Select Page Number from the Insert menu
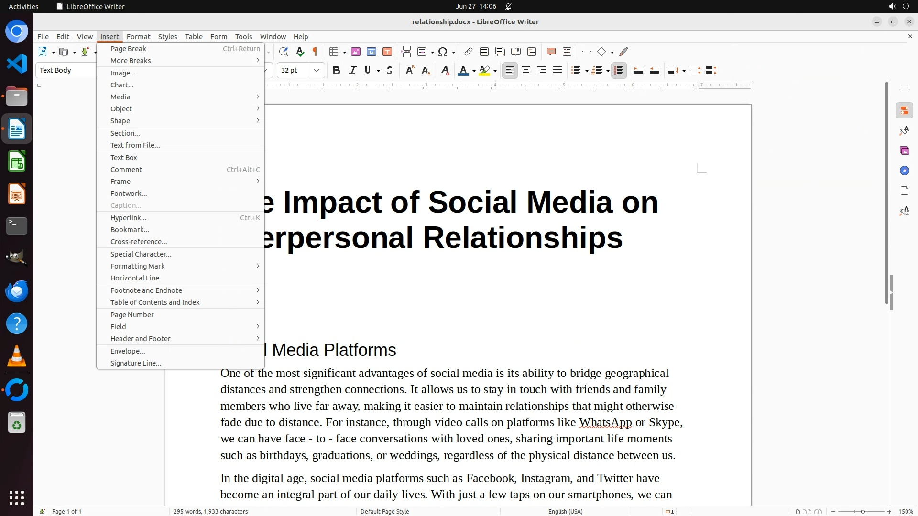The width and height of the screenshot is (918, 516). [132, 315]
